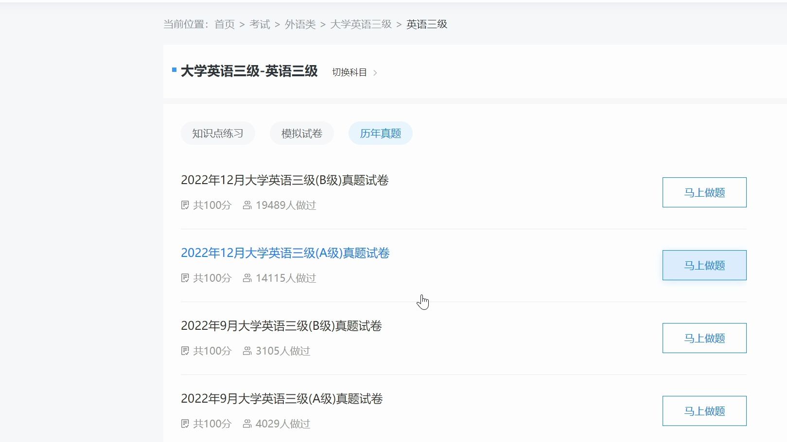Start 2022年12月 A级 exam with 马上做题
This screenshot has width=787, height=442.
tap(704, 265)
